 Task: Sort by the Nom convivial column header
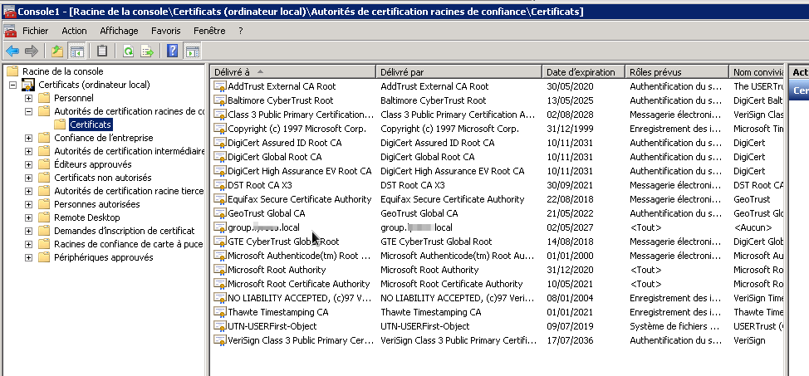(757, 72)
